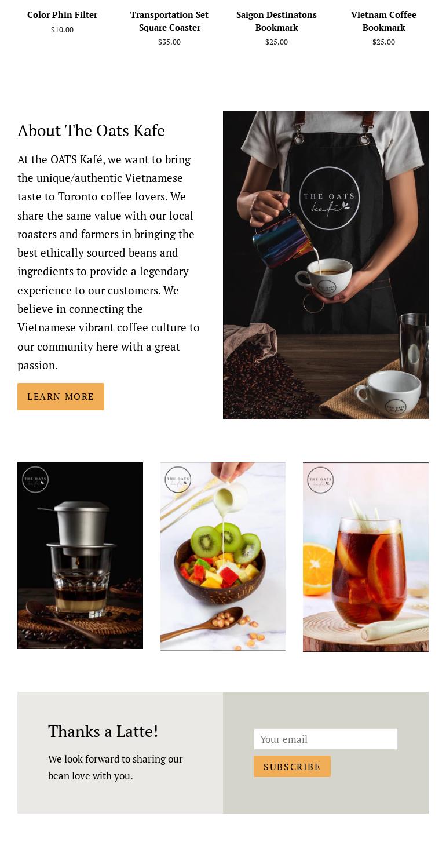Click the Learn More button

tap(61, 396)
